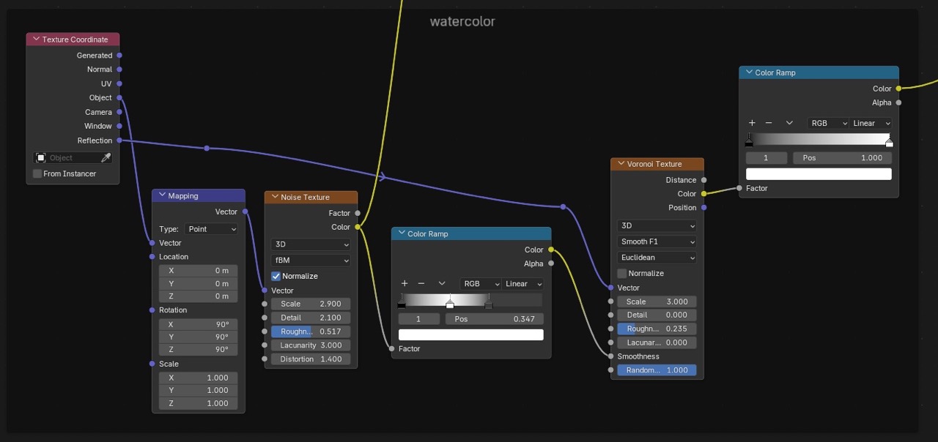Open Linear interpolation dropdown on Color Ramp Pos 1.000
The width and height of the screenshot is (938, 442).
[x=871, y=123]
